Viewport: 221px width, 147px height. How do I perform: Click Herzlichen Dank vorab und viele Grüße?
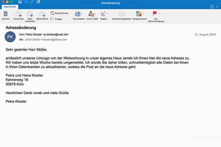(37, 93)
